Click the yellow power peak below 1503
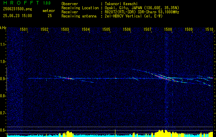 pyautogui.click(x=69, y=134)
